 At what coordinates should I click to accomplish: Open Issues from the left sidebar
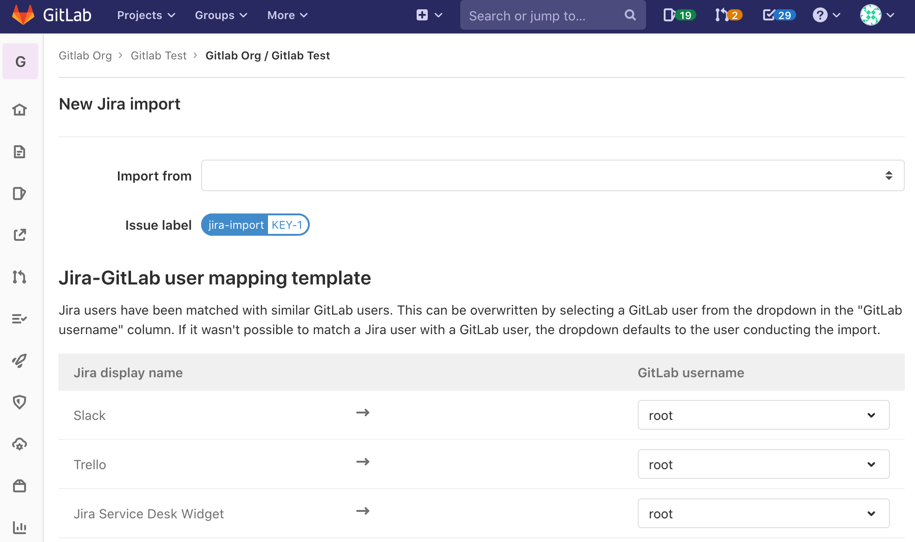tap(20, 194)
